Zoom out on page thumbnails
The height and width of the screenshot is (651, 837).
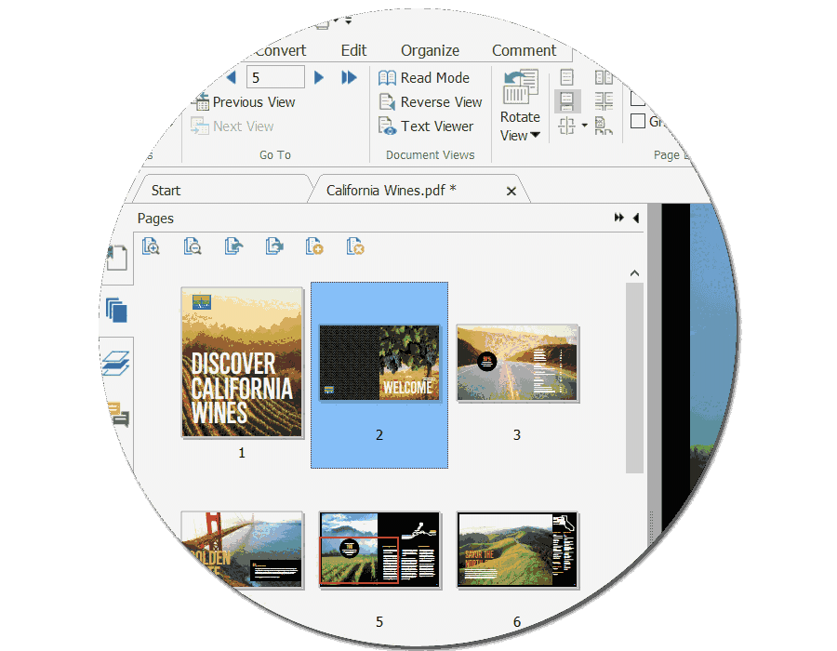(192, 246)
